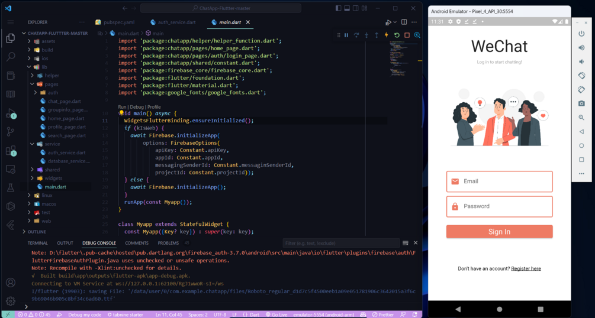Click the Sign In button in emulator
This screenshot has height=318, width=595.
click(x=499, y=232)
